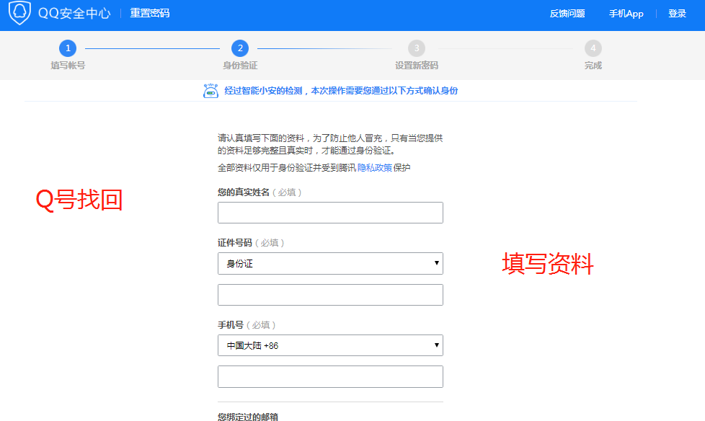705x421 pixels.
Task: Click the step 3 circle for 设置新密码
Action: pyautogui.click(x=416, y=48)
